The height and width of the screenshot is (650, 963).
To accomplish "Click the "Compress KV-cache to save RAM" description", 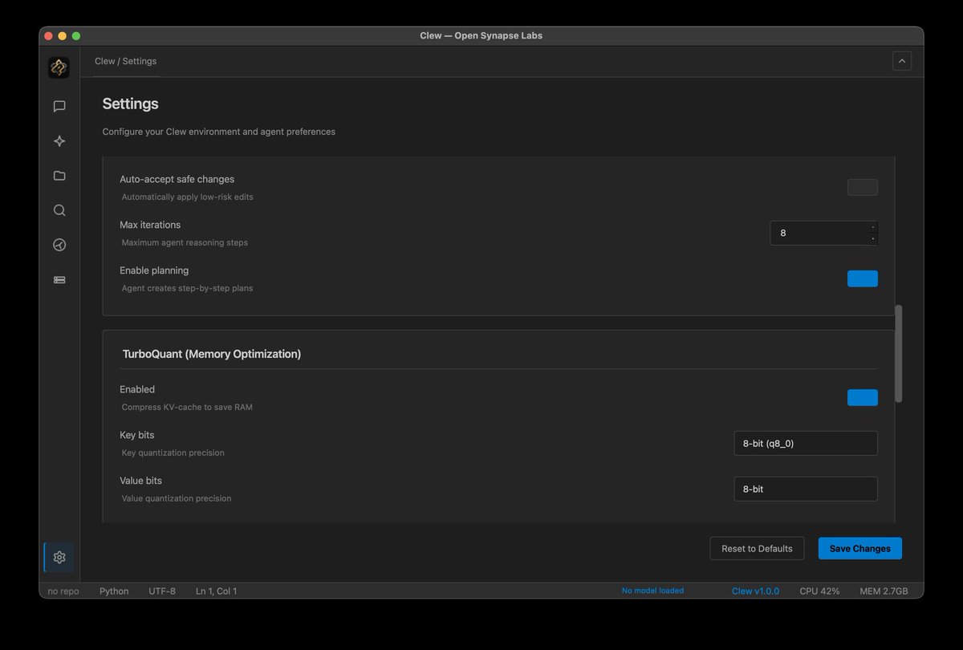I will point(187,407).
